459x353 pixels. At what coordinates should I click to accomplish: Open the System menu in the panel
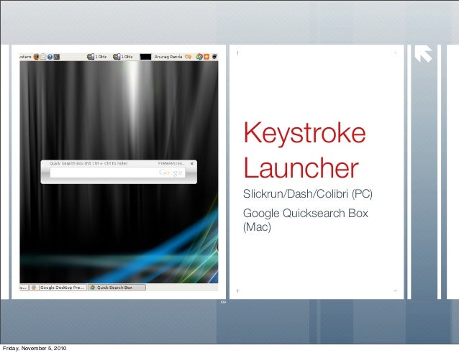(x=25, y=57)
